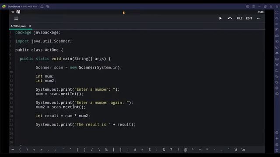Click "ActOne" in the class declaration

pyautogui.click(x=52, y=50)
